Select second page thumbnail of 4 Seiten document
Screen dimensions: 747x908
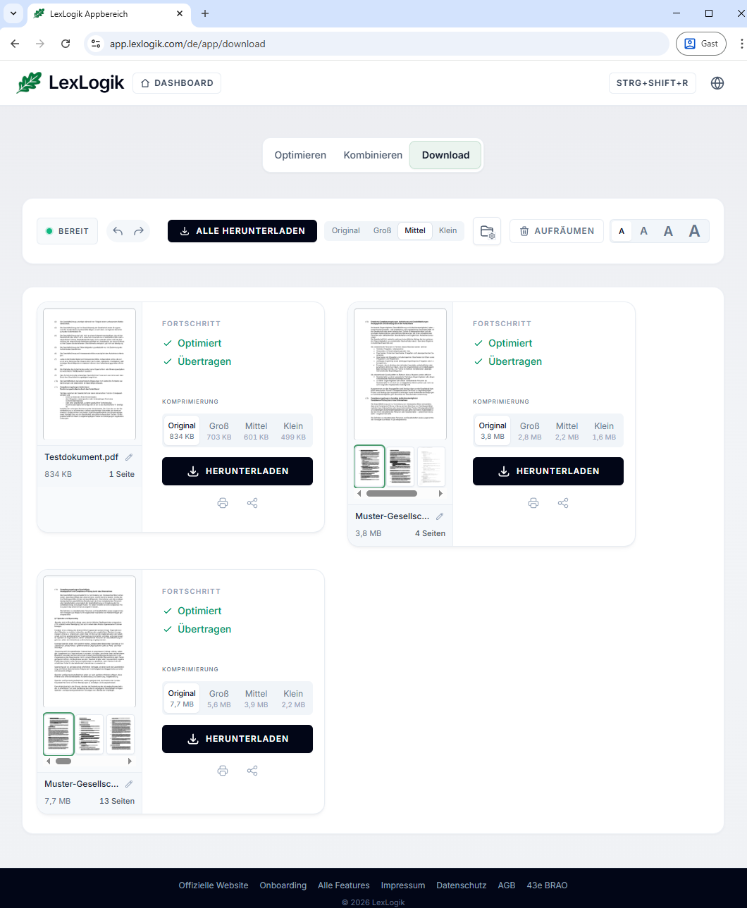[x=400, y=466]
